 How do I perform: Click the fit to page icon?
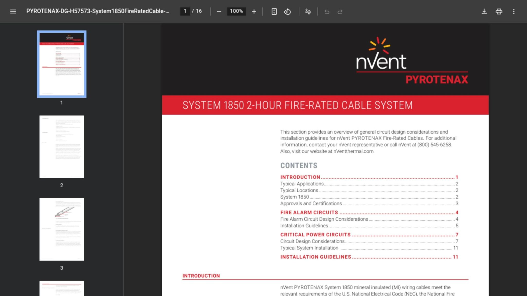(x=274, y=12)
